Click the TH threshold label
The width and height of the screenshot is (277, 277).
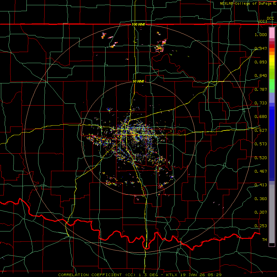pyautogui.click(x=264, y=240)
